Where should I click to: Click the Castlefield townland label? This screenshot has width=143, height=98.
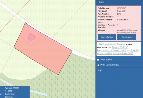10,94
